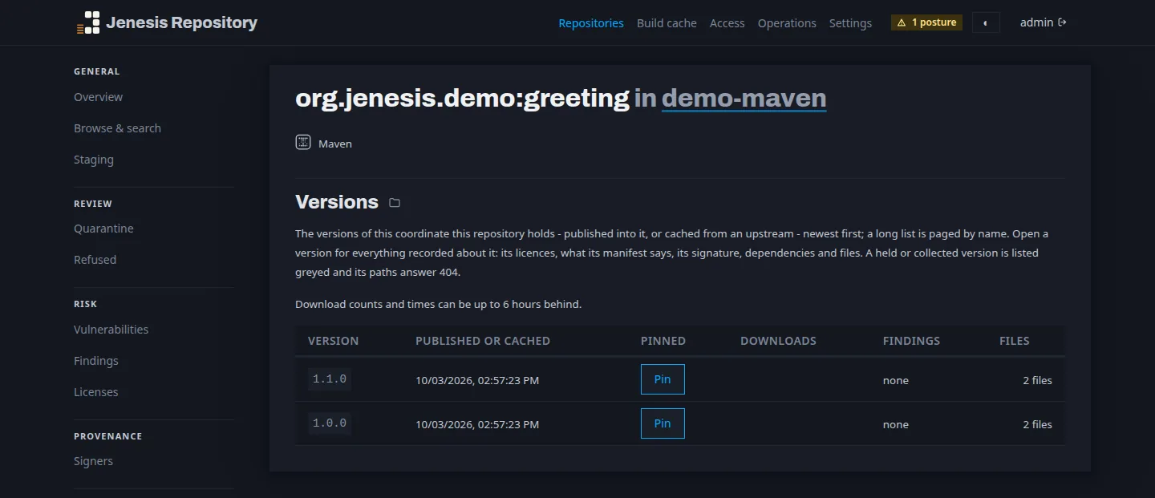The image size is (1155, 498).
Task: Click the Version column header
Action: coord(334,341)
